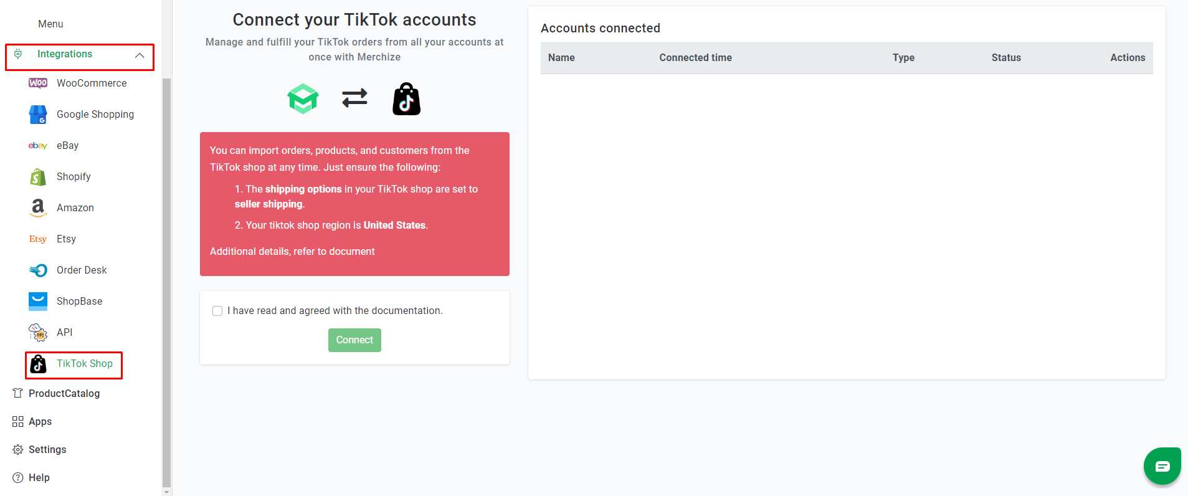Open the Shopify bag icon
This screenshot has width=1188, height=496.
(x=38, y=177)
